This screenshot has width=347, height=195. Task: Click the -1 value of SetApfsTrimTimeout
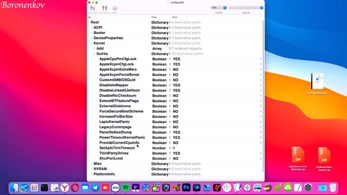click(173, 148)
